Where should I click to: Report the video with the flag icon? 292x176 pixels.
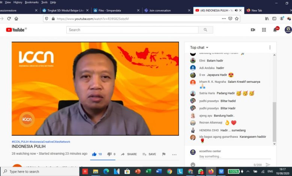[164, 154]
